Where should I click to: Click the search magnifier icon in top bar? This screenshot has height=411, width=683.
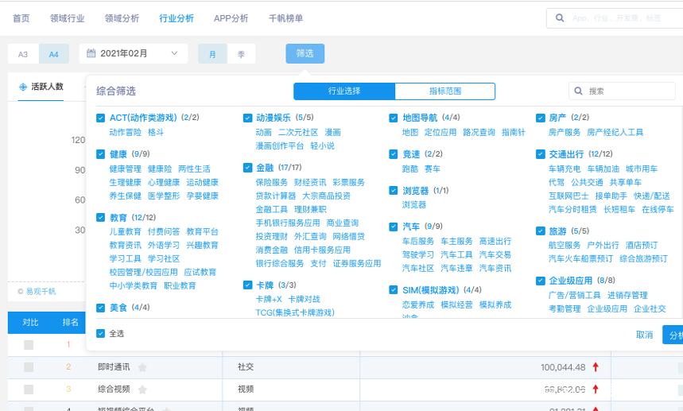560,17
